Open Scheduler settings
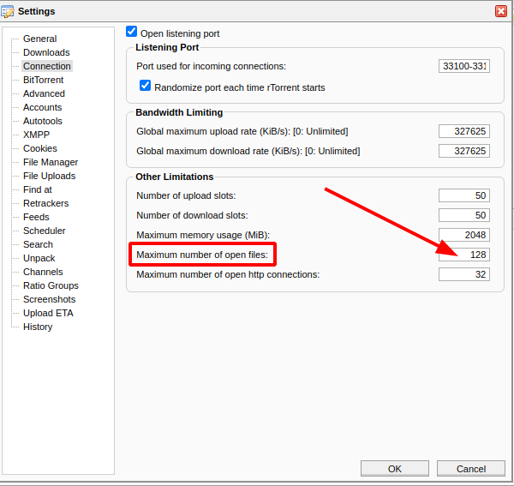This screenshot has width=514, height=486. click(45, 231)
